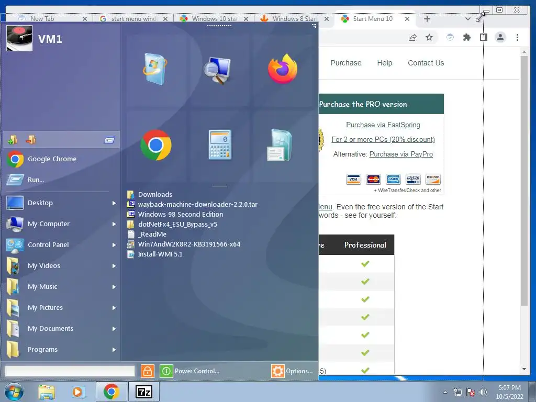Switch to the 'Windows 10 star' tab
The height and width of the screenshot is (402, 536).
point(214,19)
